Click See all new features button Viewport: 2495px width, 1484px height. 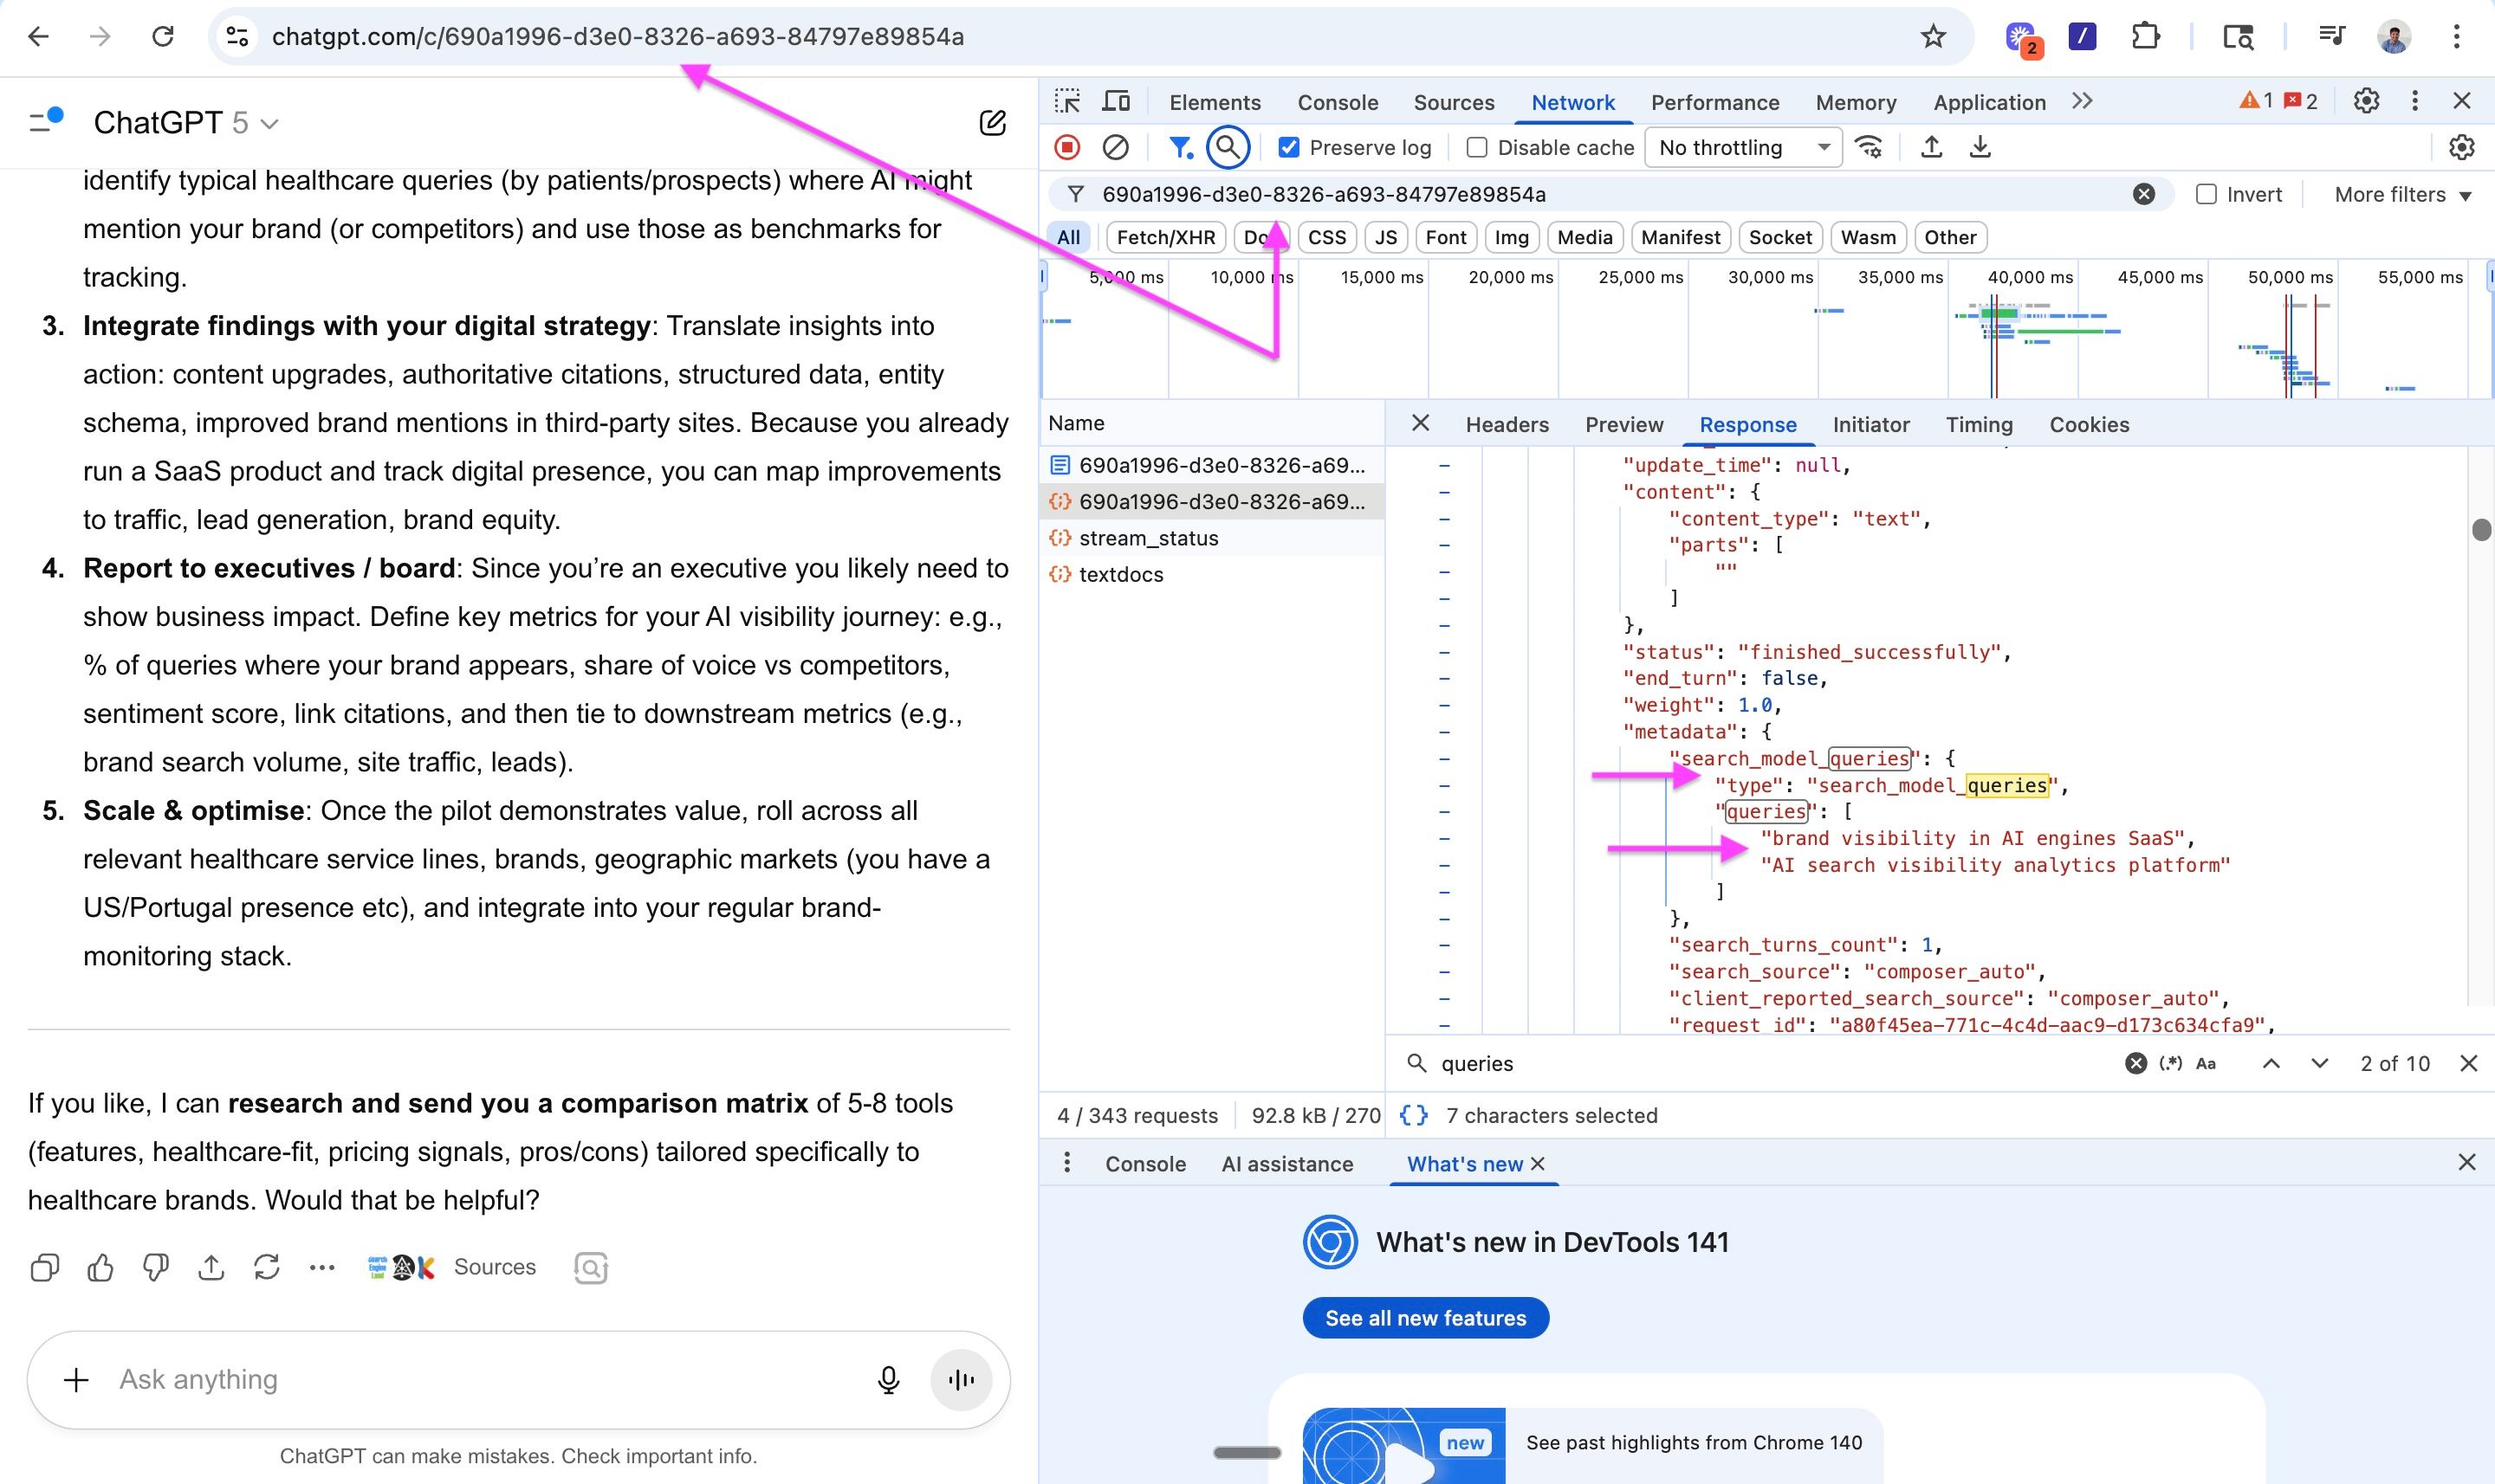click(1424, 1318)
